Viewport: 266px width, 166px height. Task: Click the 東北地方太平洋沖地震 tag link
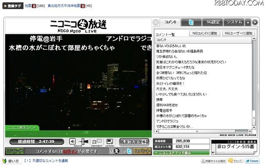click(64, 6)
